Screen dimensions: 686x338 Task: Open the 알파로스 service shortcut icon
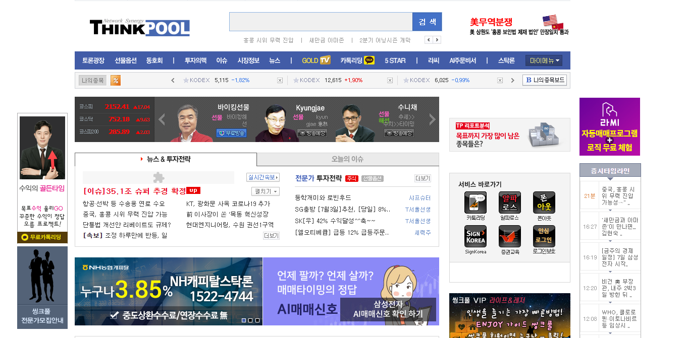509,202
